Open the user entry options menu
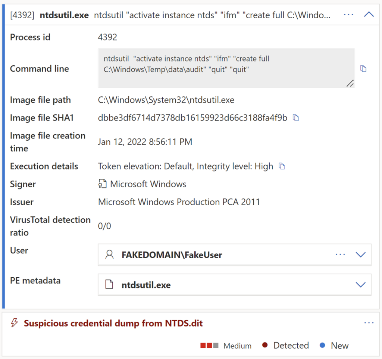The image size is (382, 359). pyautogui.click(x=340, y=255)
